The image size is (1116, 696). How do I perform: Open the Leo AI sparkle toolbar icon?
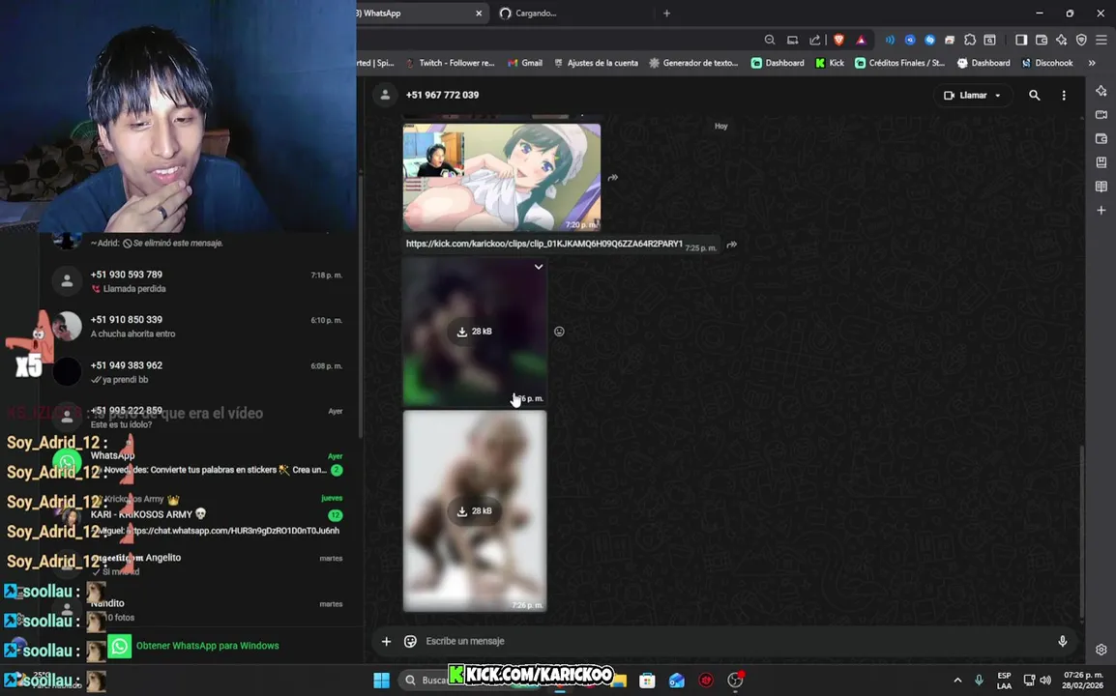1061,40
